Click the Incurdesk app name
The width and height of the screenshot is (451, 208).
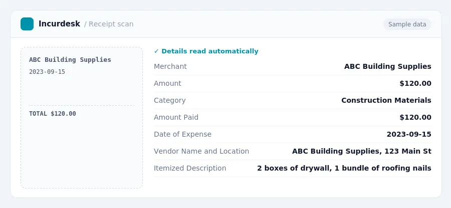coord(59,24)
